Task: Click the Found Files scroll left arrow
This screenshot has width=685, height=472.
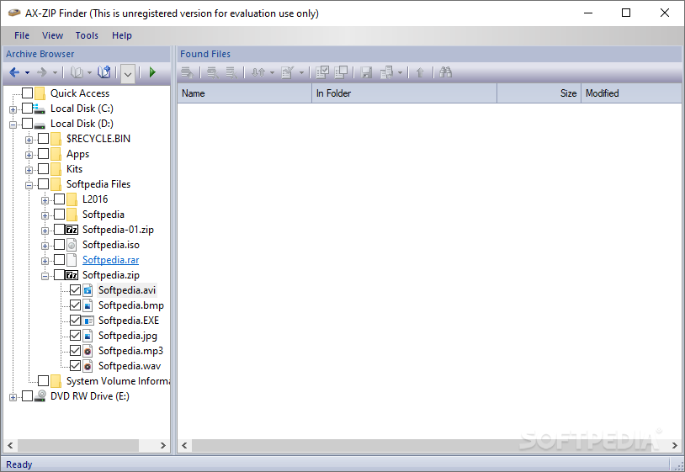Action: pyautogui.click(x=184, y=445)
